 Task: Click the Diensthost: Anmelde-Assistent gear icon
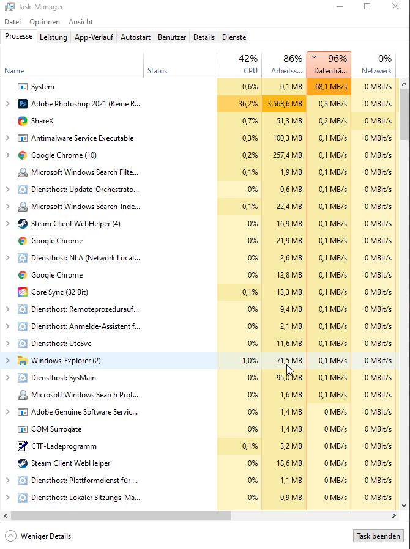(x=23, y=326)
